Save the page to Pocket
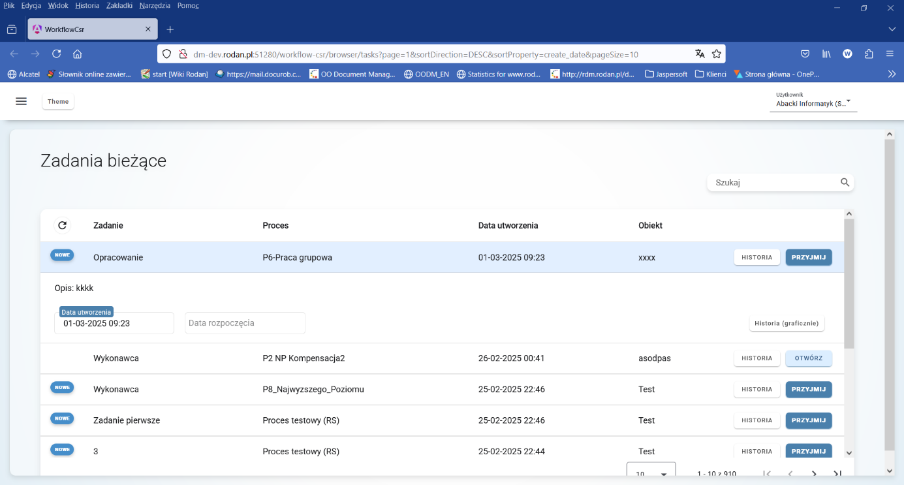Image resolution: width=904 pixels, height=485 pixels. 805,54
